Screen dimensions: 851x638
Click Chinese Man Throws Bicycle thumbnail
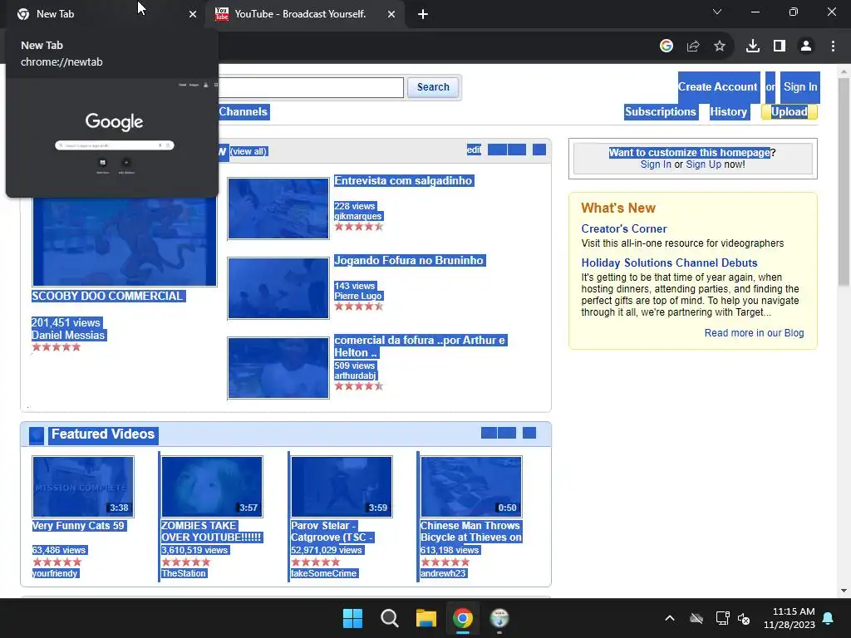click(472, 487)
